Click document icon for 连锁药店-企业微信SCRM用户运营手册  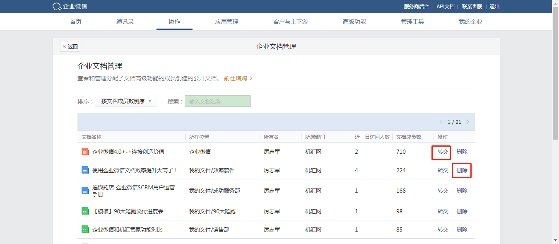point(85,191)
